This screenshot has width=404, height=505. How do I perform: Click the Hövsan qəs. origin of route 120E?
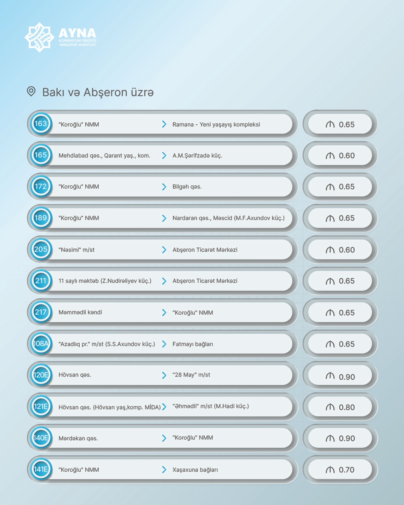75,375
